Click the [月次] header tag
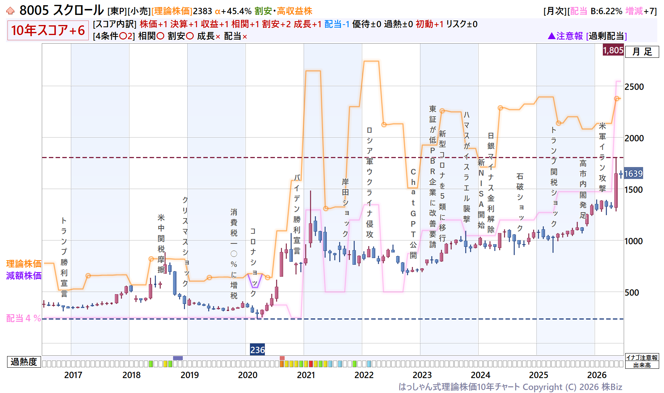This screenshot has height=393, width=664. (555, 11)
